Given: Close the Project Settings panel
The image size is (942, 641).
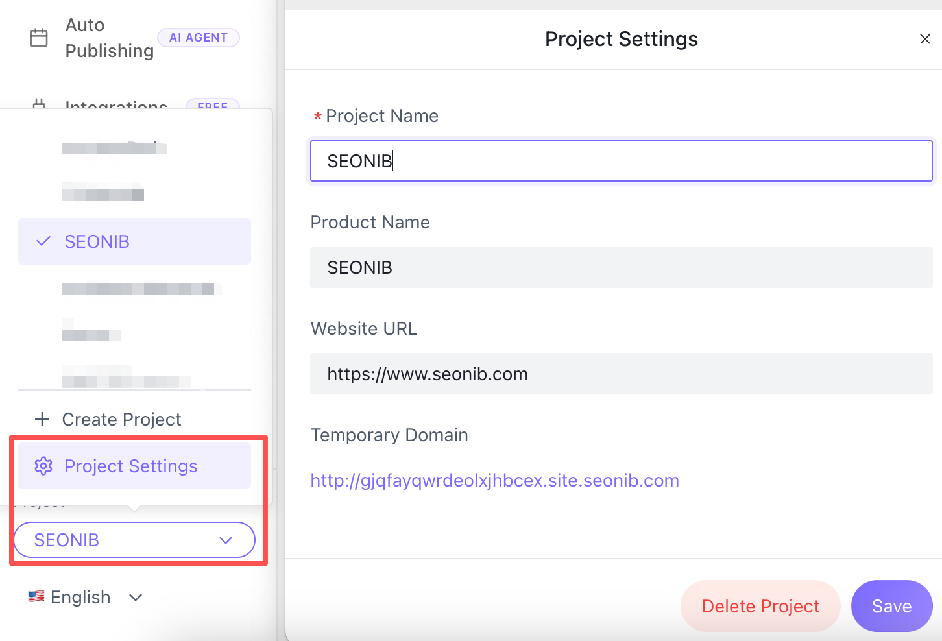Looking at the screenshot, I should click(x=924, y=39).
